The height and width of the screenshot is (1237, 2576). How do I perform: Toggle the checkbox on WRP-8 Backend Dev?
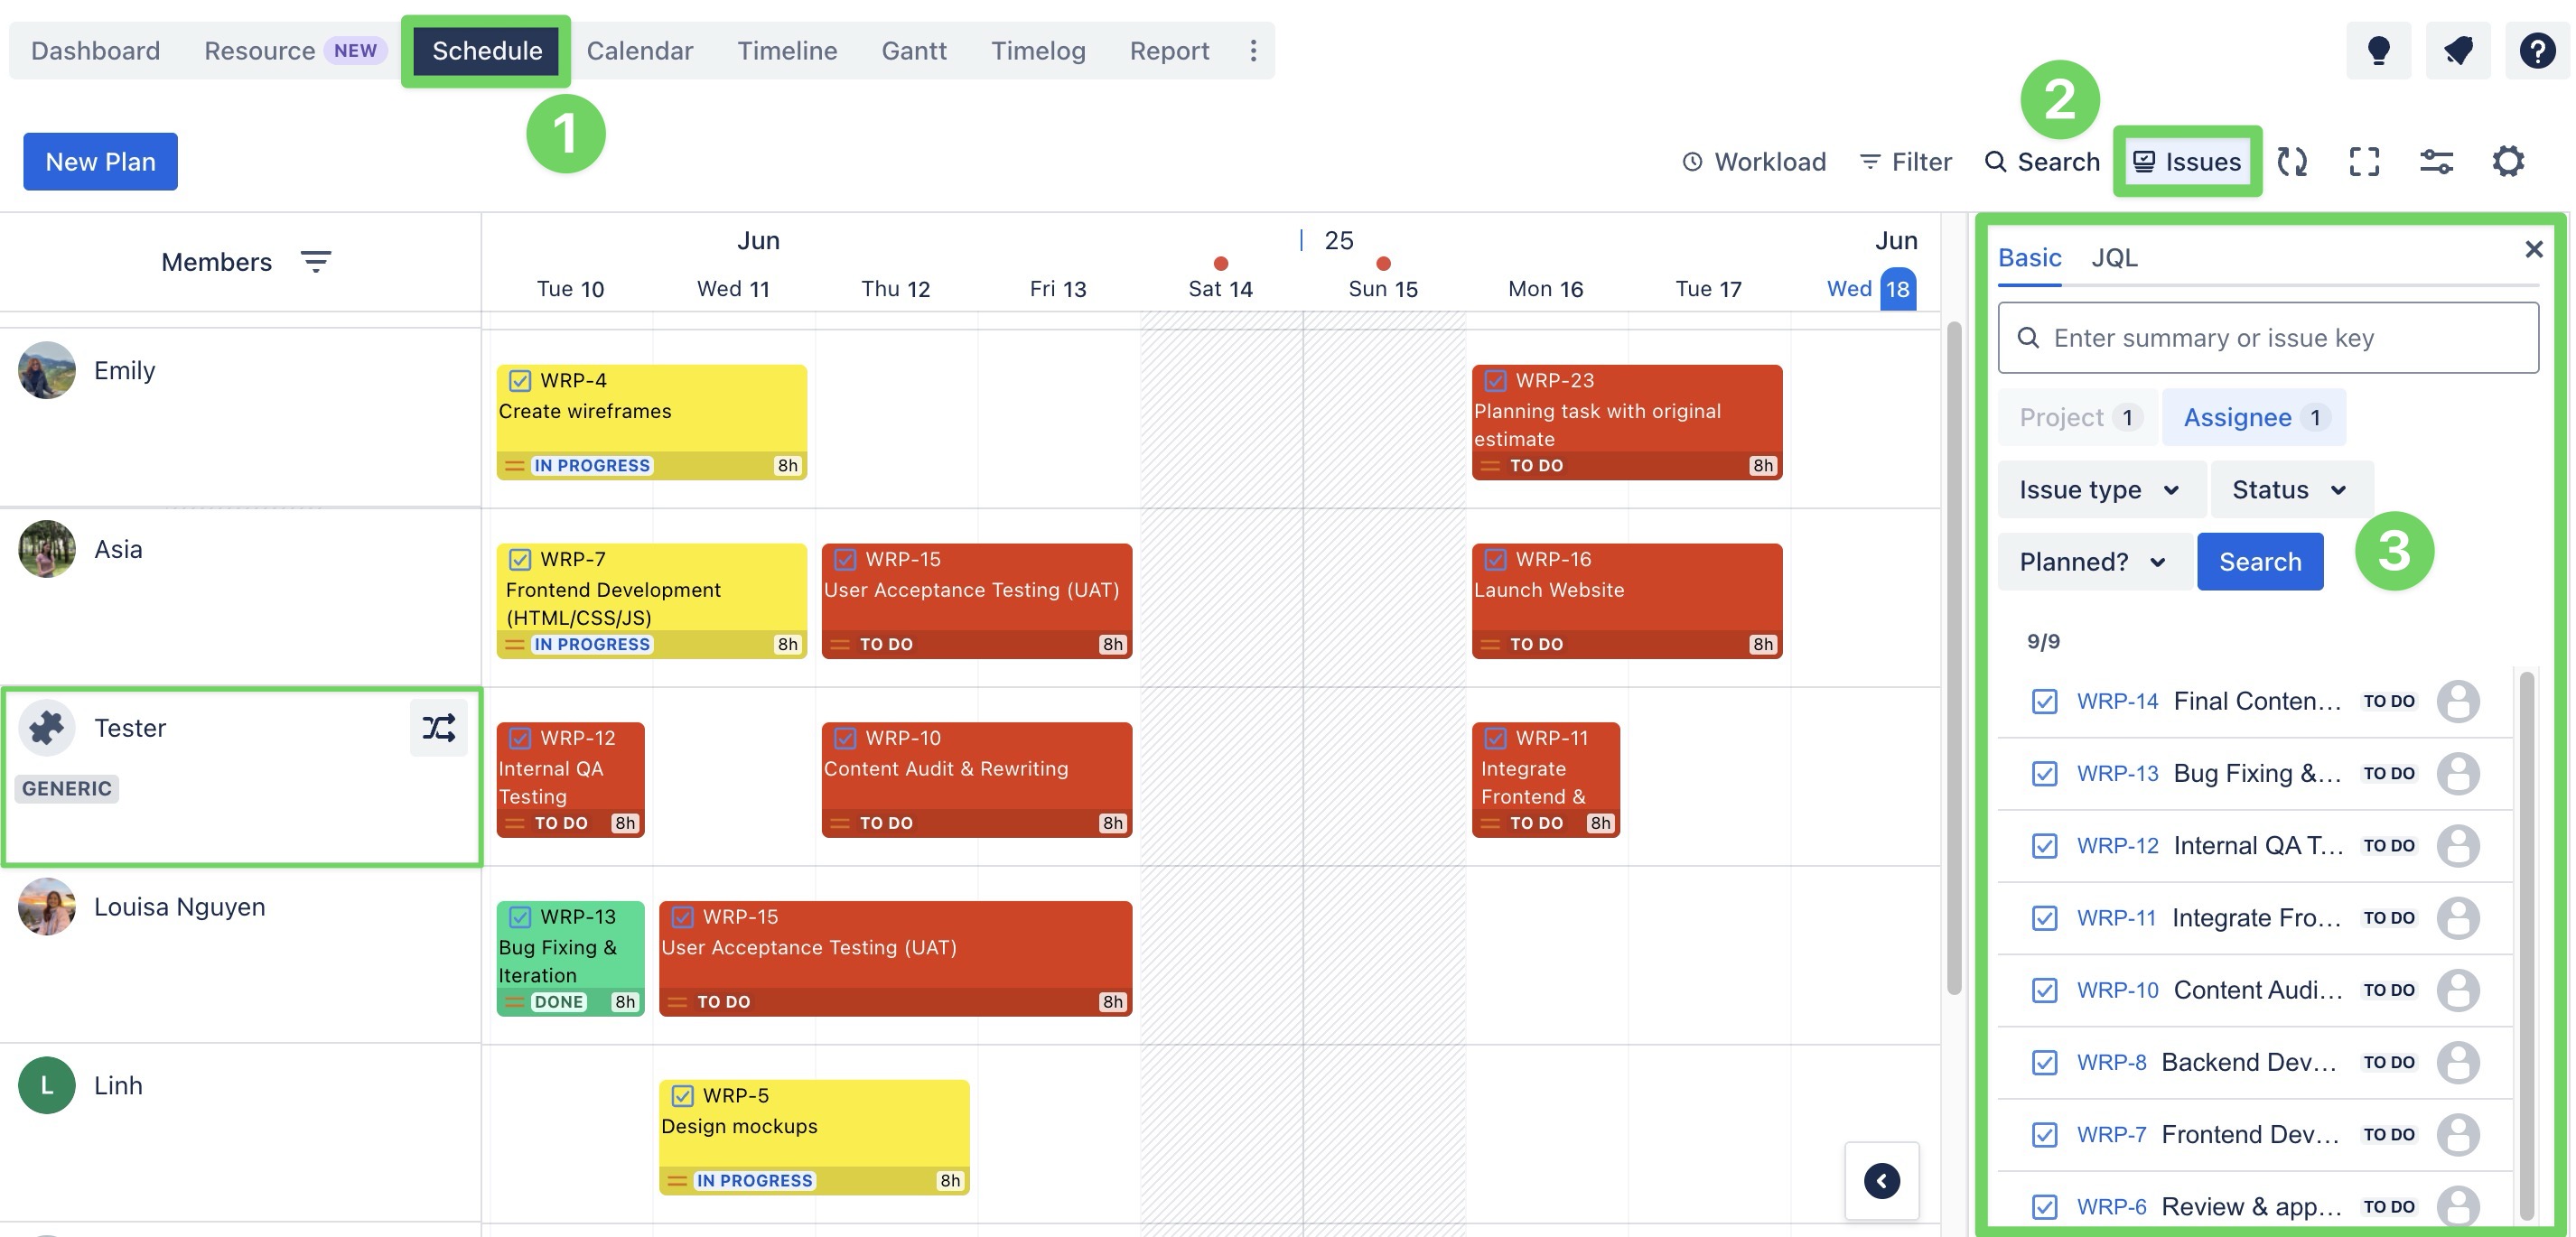2044,1062
